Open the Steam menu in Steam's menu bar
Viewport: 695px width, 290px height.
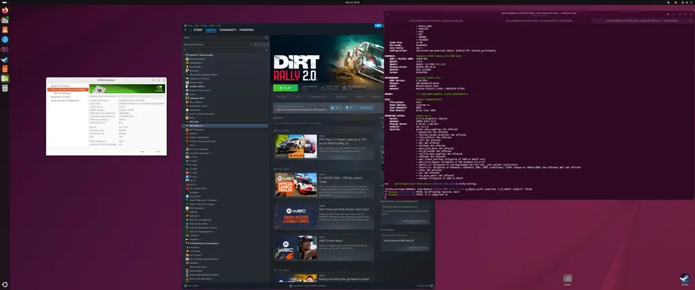[190, 26]
